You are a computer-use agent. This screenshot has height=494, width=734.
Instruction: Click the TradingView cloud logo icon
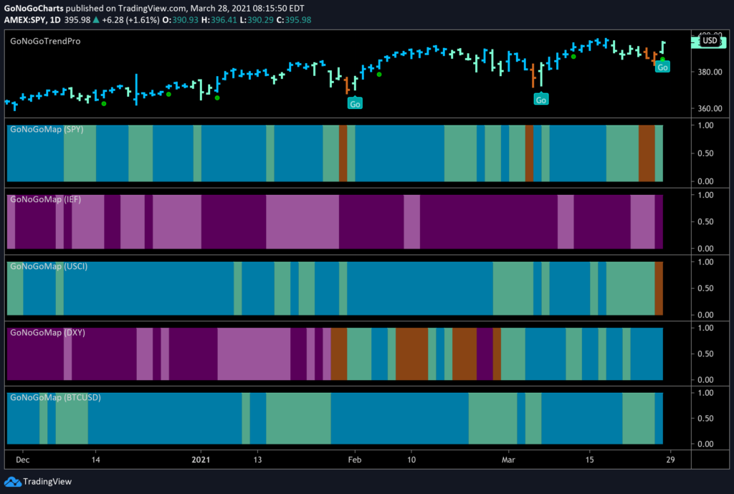(x=12, y=481)
